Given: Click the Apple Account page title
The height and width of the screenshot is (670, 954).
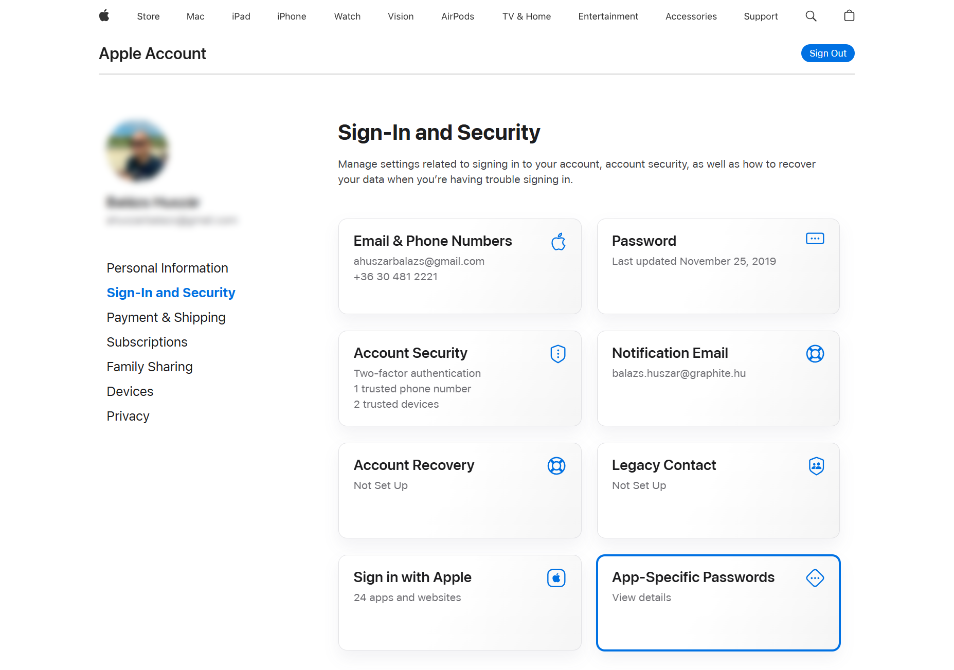Looking at the screenshot, I should tap(152, 53).
